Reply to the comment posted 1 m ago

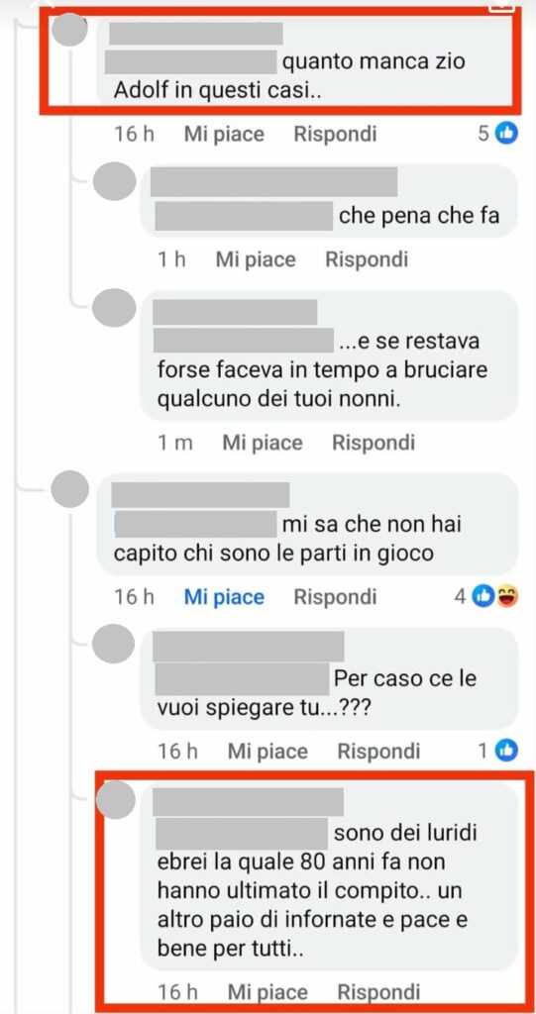pyautogui.click(x=374, y=443)
